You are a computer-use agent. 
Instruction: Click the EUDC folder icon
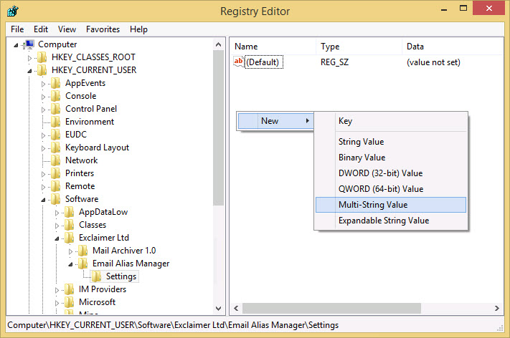tap(56, 135)
